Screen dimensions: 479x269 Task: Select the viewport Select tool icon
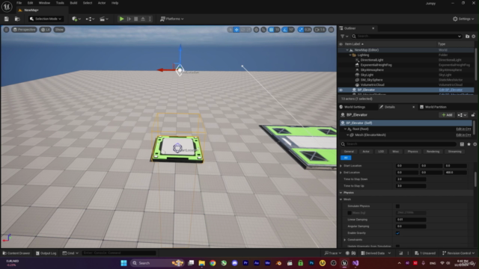point(230,30)
